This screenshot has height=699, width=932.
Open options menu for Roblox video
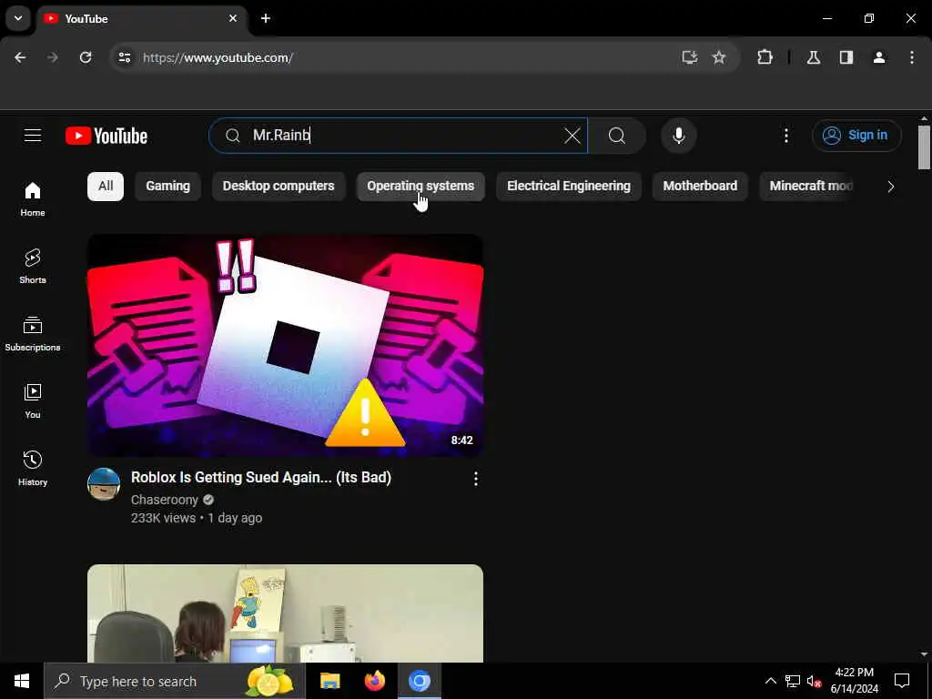coord(475,479)
